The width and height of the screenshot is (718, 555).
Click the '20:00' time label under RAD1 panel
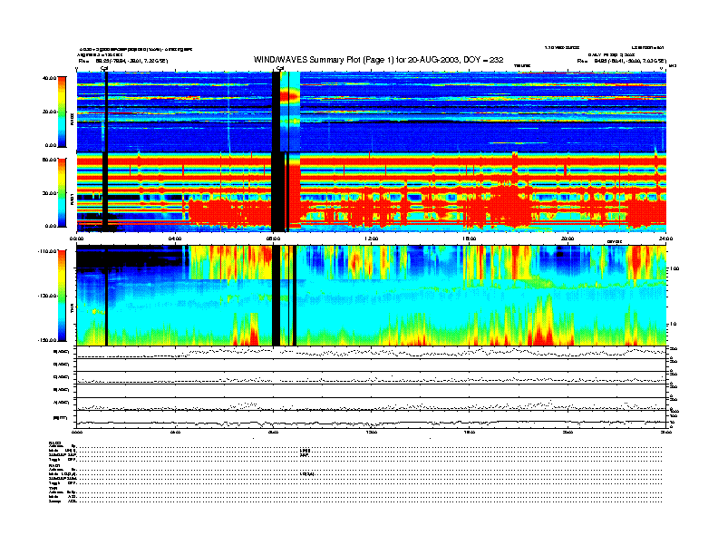pos(568,239)
